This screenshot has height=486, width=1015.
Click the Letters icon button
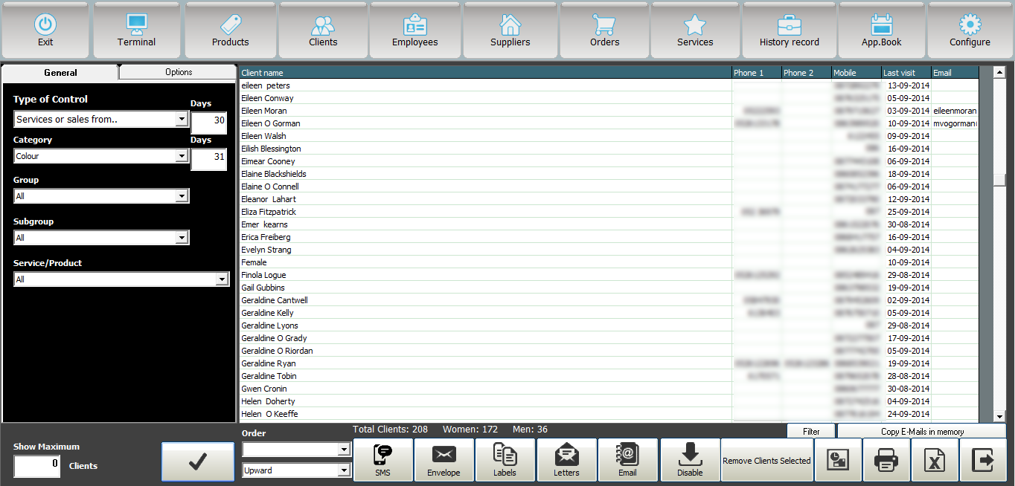pyautogui.click(x=566, y=460)
